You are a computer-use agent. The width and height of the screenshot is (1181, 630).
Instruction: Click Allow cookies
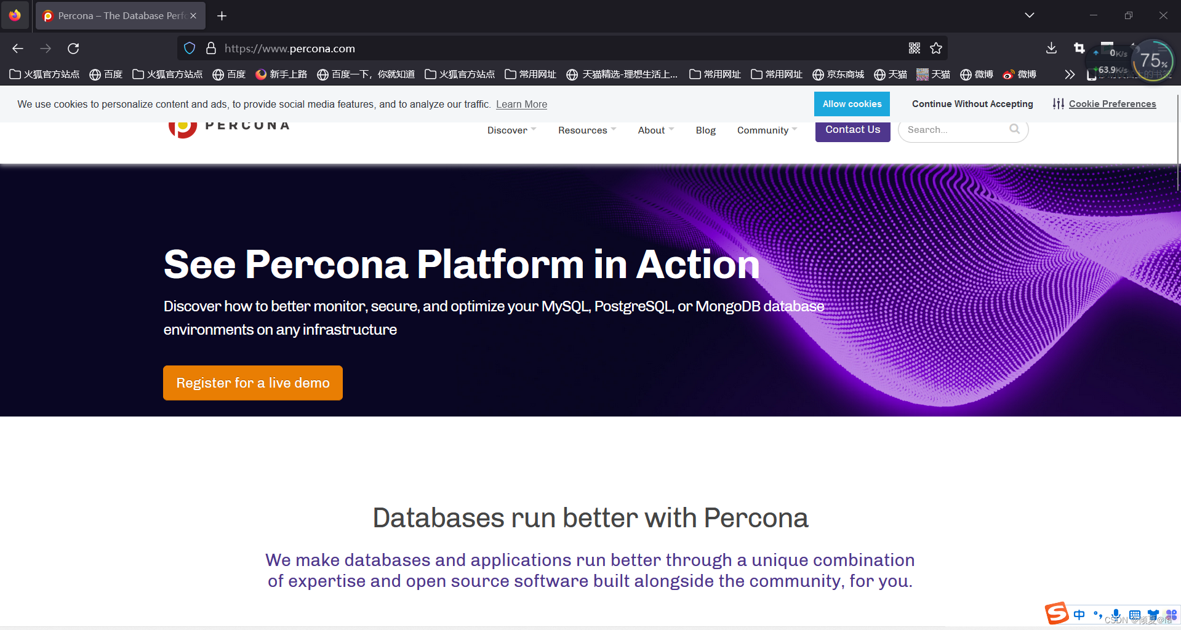tap(852, 104)
